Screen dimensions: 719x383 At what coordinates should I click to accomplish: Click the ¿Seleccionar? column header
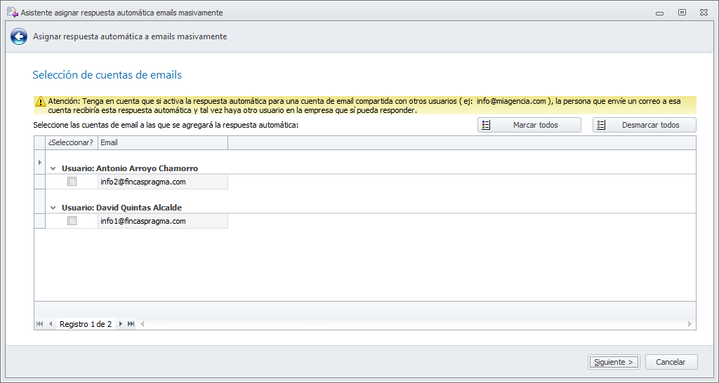[x=71, y=143]
